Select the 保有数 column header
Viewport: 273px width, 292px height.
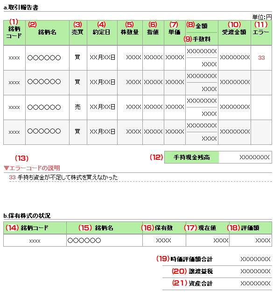click(x=164, y=228)
